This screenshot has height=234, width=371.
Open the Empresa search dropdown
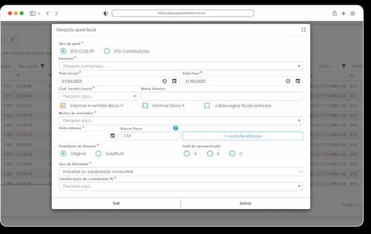pyautogui.click(x=181, y=66)
